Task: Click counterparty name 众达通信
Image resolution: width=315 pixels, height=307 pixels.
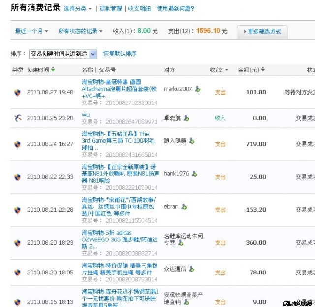Action: point(175,269)
